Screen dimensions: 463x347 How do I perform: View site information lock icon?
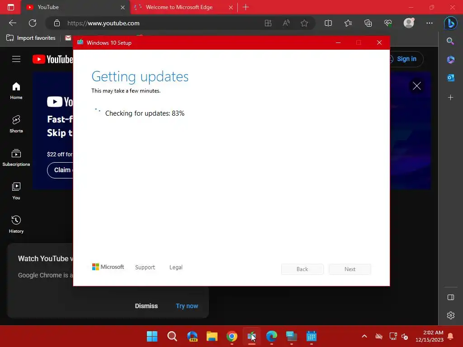57,23
